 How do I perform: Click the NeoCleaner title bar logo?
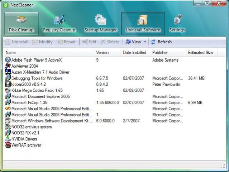tap(6, 5)
